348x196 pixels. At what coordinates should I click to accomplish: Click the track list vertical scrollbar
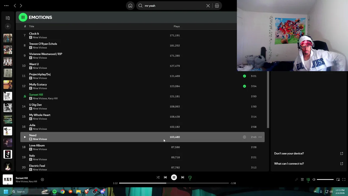(x=268, y=99)
